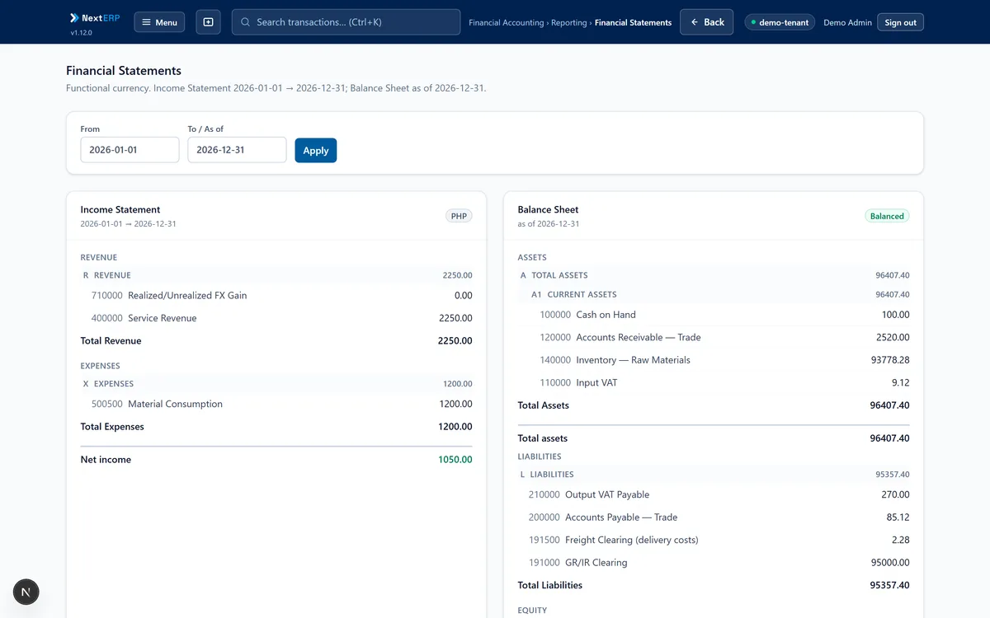Select 191500 Freight Clearing row
The height and width of the screenshot is (618, 990).
tap(714, 540)
